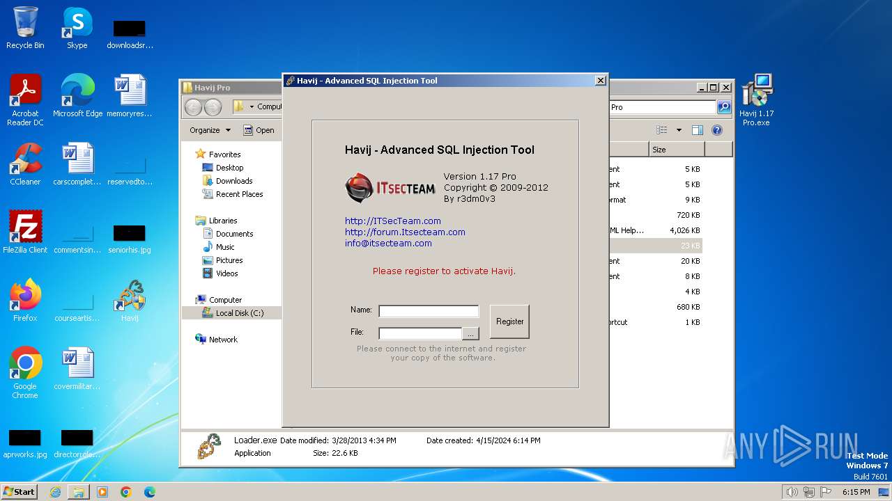Open Internet Explorer from the taskbar
The height and width of the screenshot is (501, 892).
point(55,492)
